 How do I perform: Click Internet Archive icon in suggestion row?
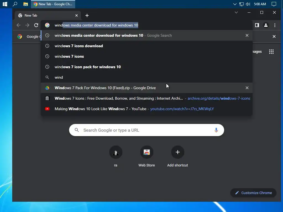47,98
